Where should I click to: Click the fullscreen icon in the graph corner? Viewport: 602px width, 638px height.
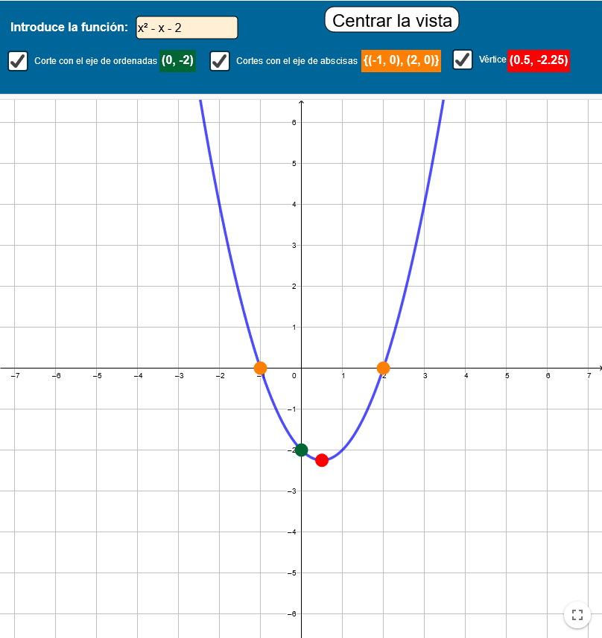(577, 615)
